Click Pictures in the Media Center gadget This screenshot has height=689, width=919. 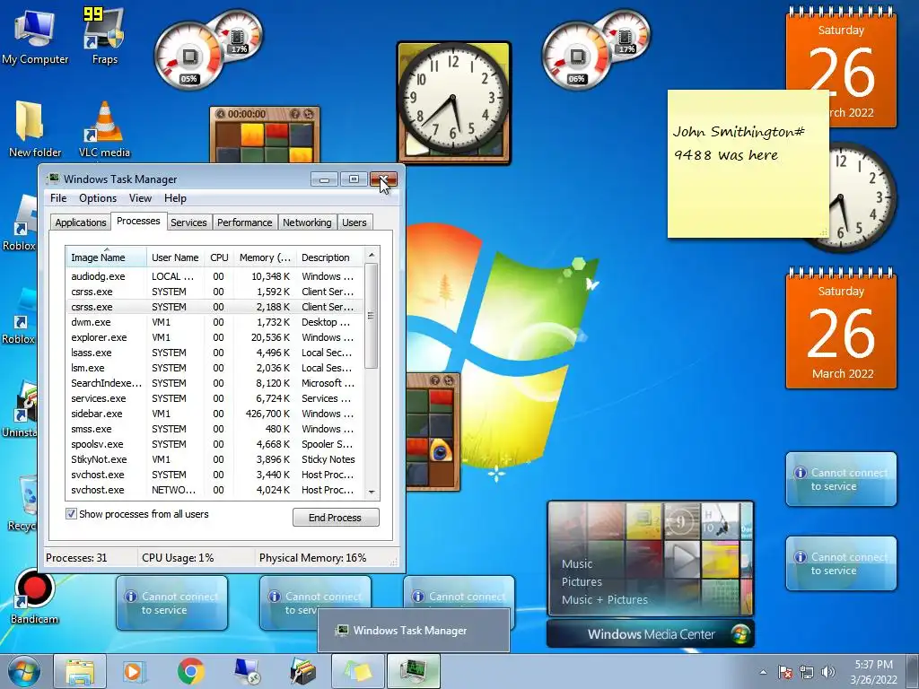pos(582,581)
